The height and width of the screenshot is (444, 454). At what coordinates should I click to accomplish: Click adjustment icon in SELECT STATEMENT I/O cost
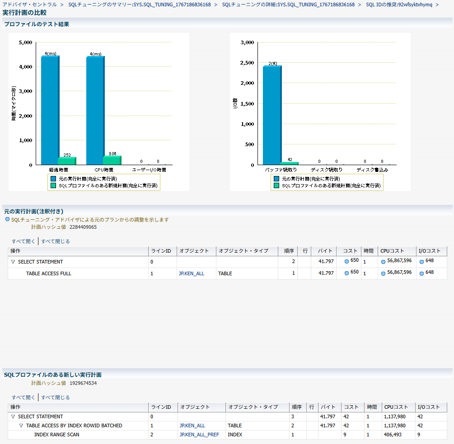(421, 262)
